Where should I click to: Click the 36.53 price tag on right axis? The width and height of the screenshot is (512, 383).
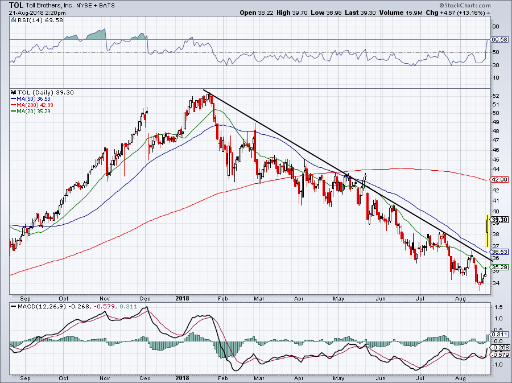(499, 252)
